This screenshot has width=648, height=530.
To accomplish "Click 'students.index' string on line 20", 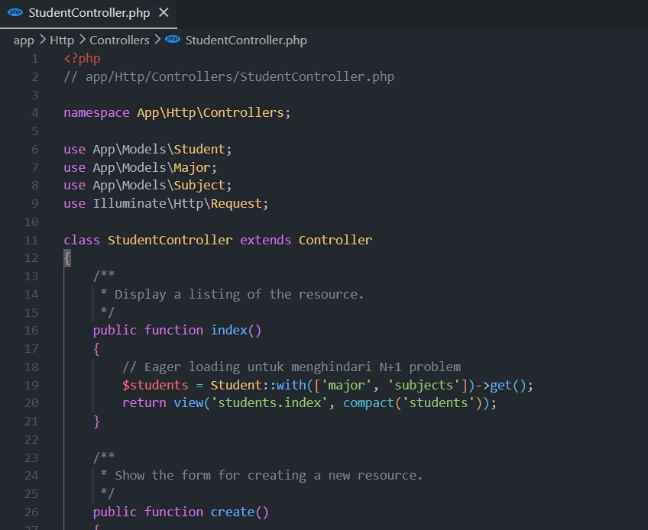I will [269, 403].
